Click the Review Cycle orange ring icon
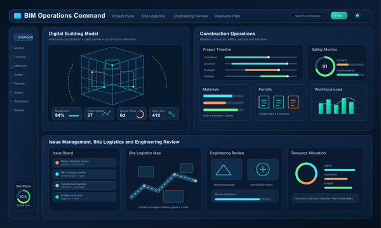The height and width of the screenshot is (228, 381). click(x=140, y=114)
